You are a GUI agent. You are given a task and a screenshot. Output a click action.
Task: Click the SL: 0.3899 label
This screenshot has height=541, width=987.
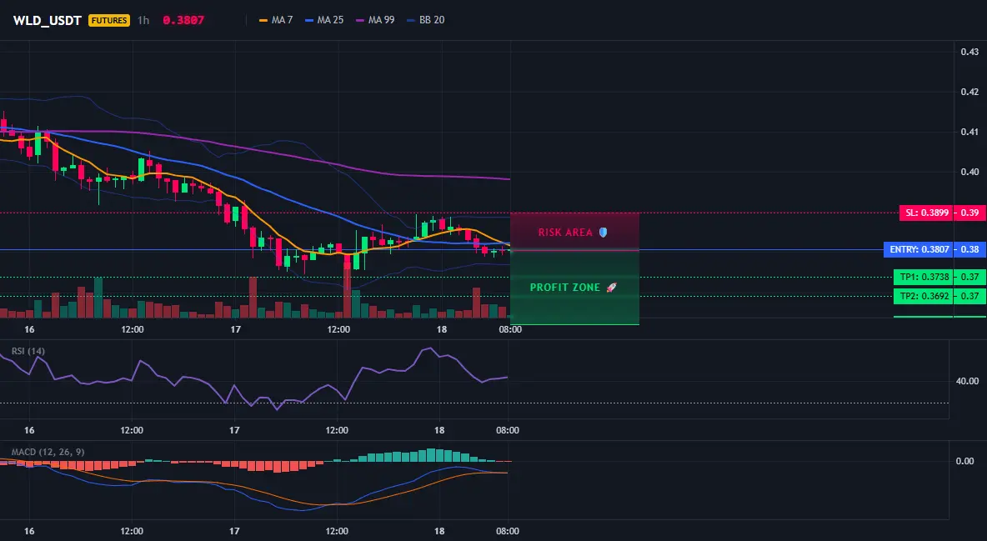(927, 213)
